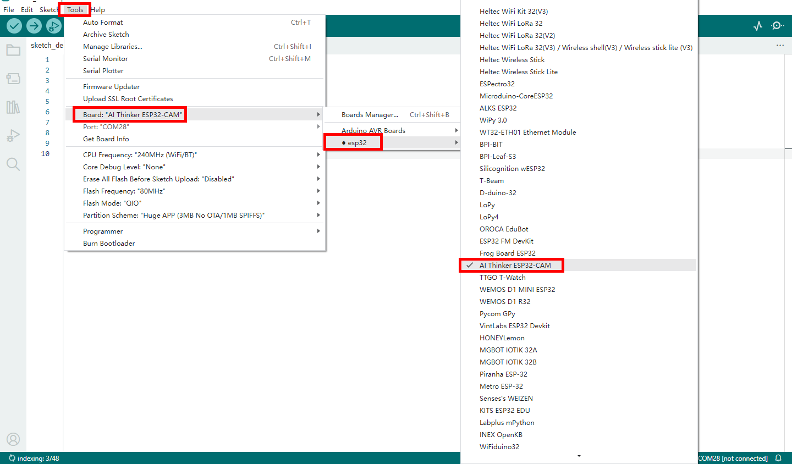Screen dimensions: 792x464
Task: Expand the selected esp32 boards submenu
Action: coord(392,143)
